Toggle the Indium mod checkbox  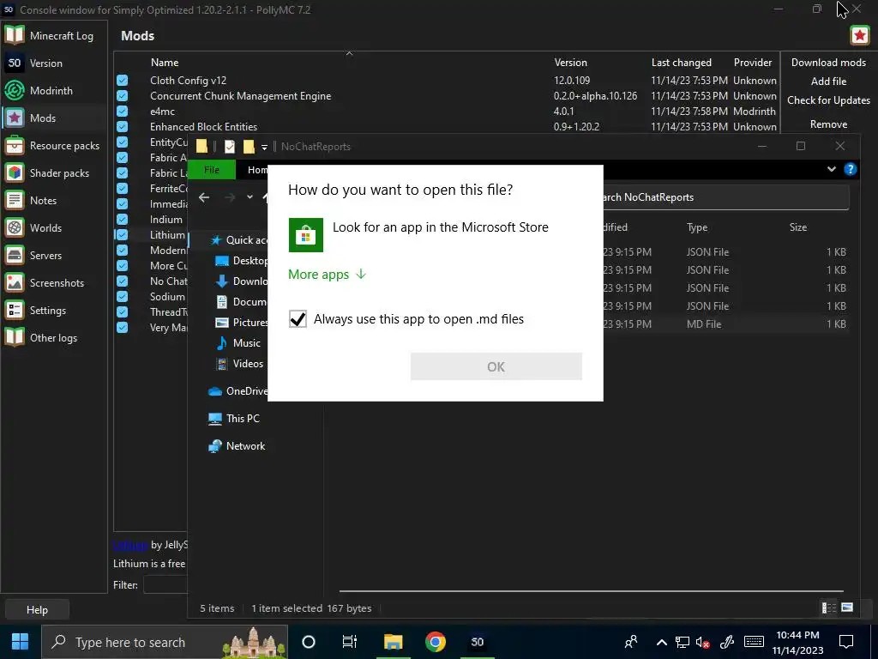pos(122,219)
